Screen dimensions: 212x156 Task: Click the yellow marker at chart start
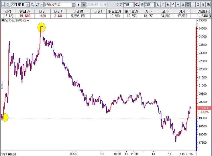[x=5, y=117]
